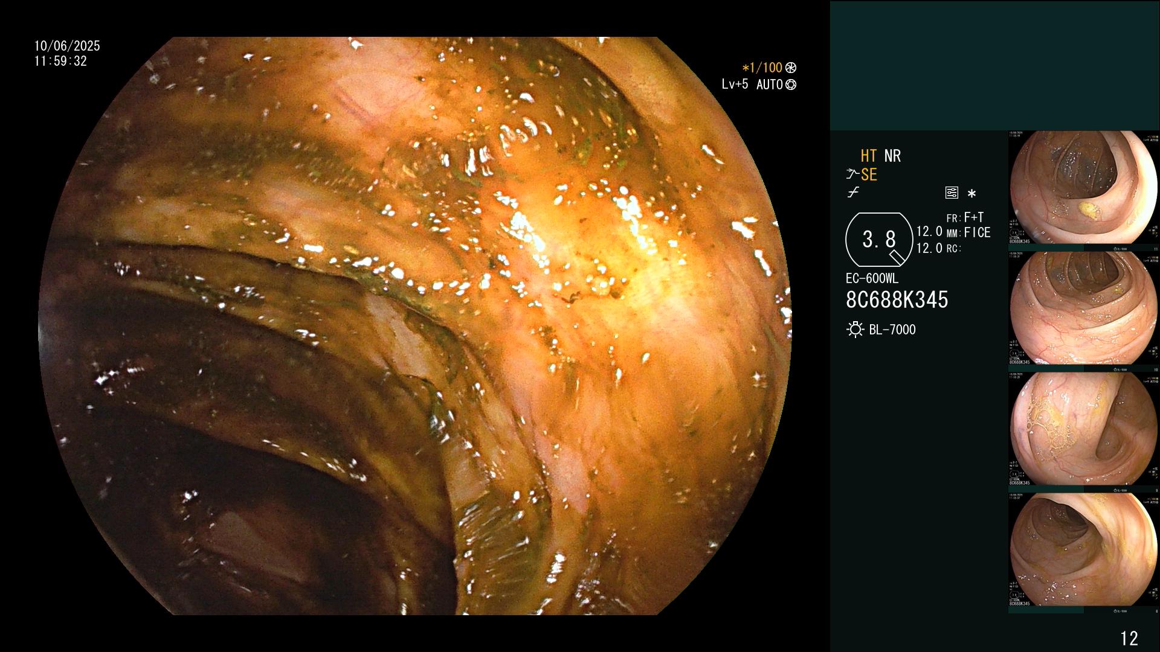Click the scope tip diameter 3.8 indicator
1160x652 pixels.
pos(879,240)
